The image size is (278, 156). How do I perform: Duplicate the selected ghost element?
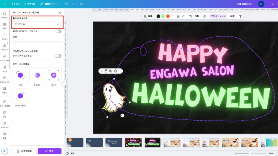click(110, 71)
